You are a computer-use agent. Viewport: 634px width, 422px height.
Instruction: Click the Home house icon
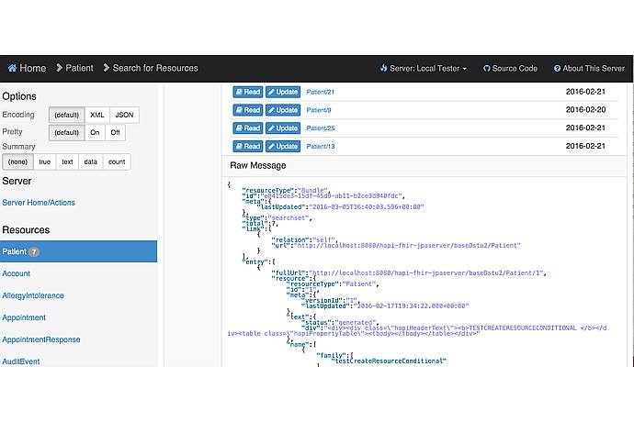[13, 68]
